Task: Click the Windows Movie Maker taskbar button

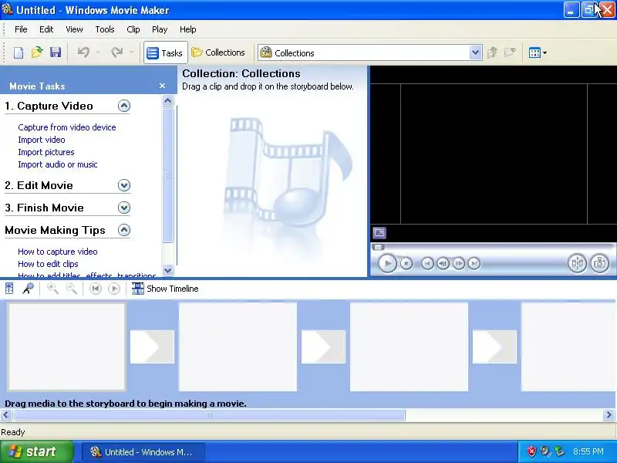Action: [x=143, y=452]
